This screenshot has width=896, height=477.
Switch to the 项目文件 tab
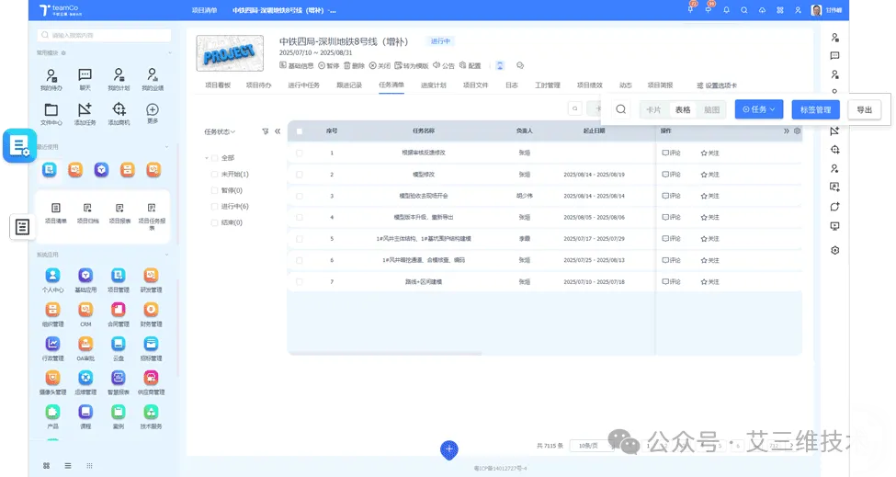click(475, 85)
